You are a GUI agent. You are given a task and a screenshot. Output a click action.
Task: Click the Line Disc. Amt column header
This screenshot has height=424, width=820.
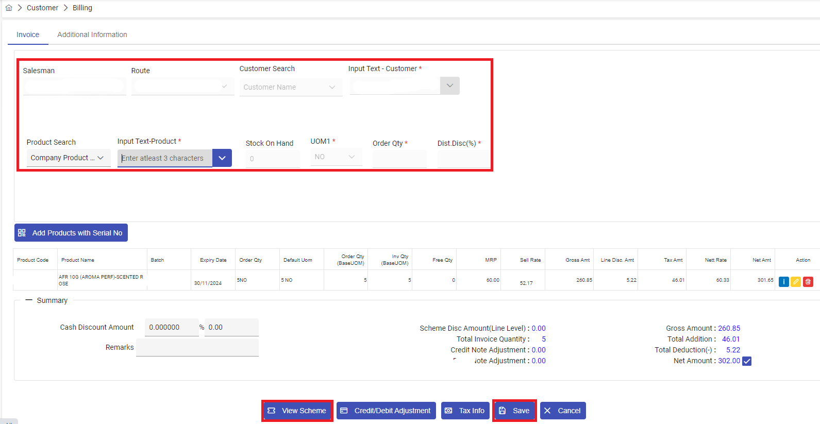coord(617,260)
